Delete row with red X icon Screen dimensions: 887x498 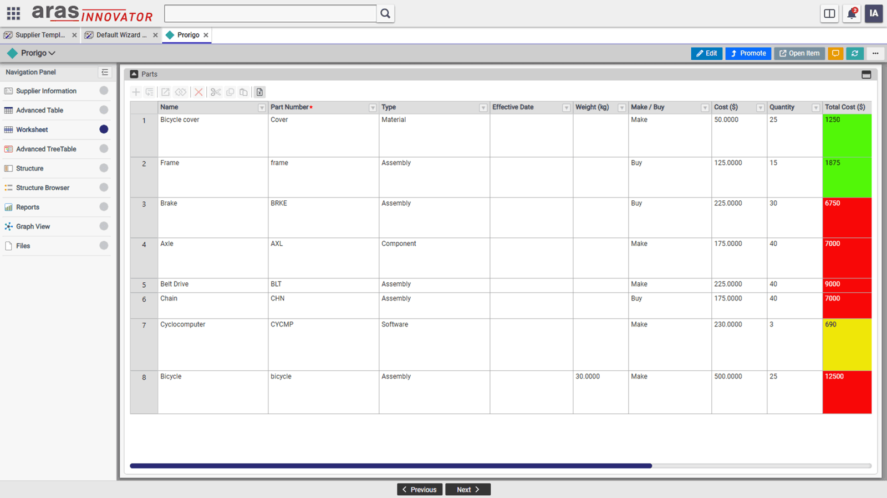198,92
